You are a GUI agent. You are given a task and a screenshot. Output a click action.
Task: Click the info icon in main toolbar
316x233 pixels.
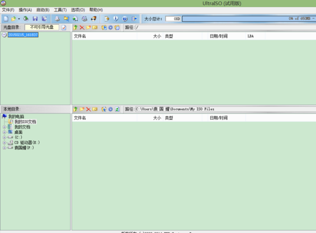[116, 19]
